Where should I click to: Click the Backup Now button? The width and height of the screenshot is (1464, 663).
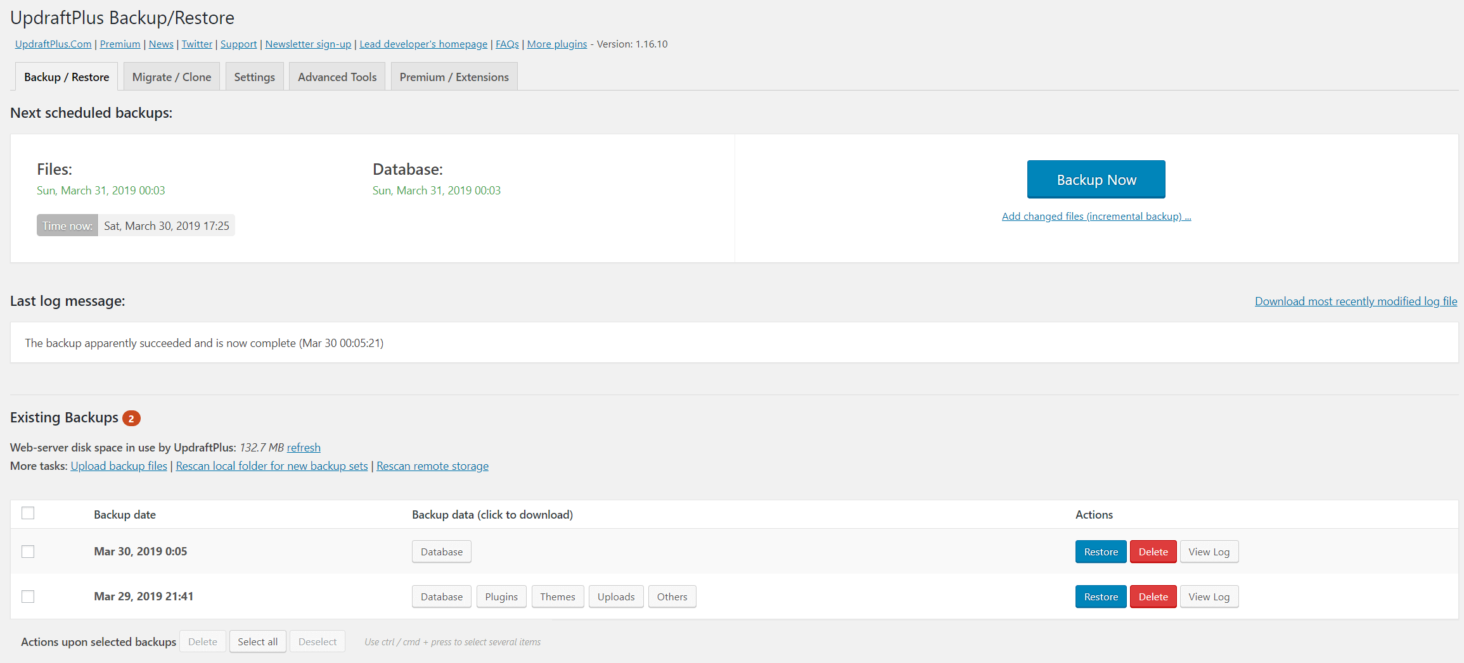pos(1096,180)
